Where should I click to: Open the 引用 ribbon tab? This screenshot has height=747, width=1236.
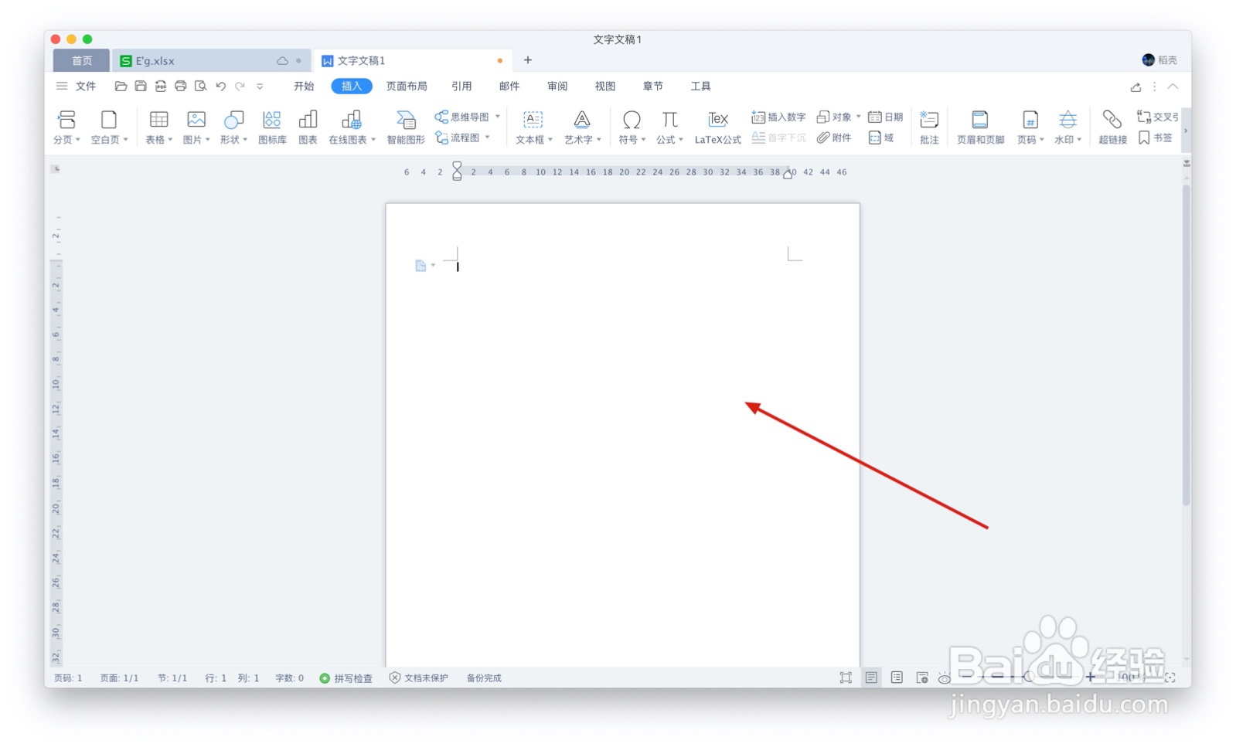461,86
